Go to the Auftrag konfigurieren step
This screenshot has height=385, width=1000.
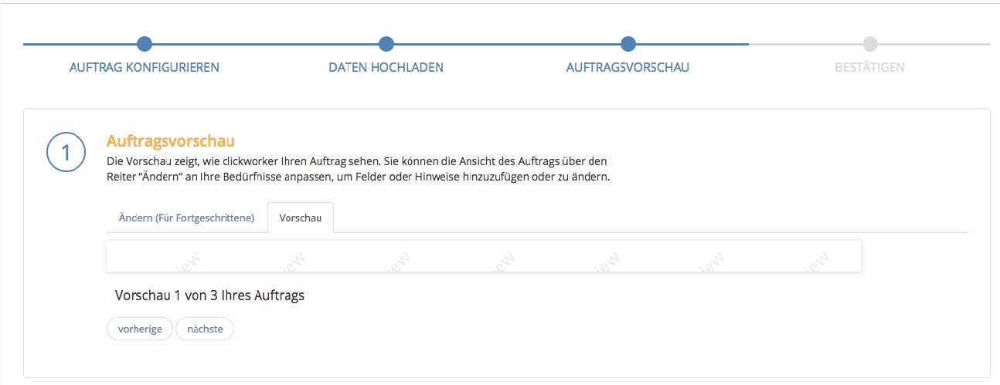pos(145,67)
